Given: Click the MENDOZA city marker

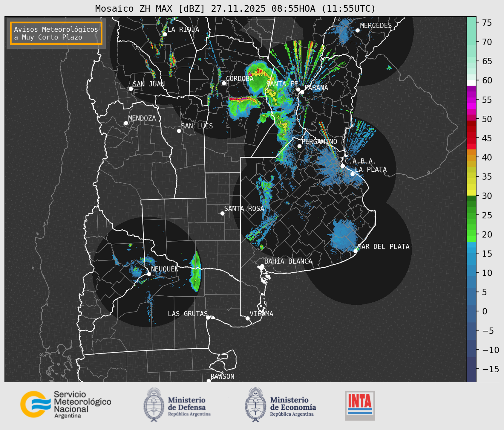Looking at the screenshot, I should pyautogui.click(x=126, y=123).
